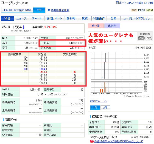Click the red warning icon near 投資指標データ
154x144 pixels.
(92, 141)
